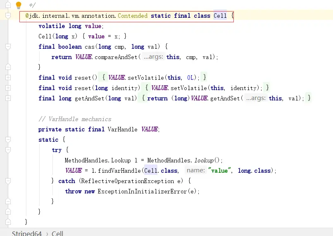Click VarHandle type in VALUE declaration

[x=123, y=129]
